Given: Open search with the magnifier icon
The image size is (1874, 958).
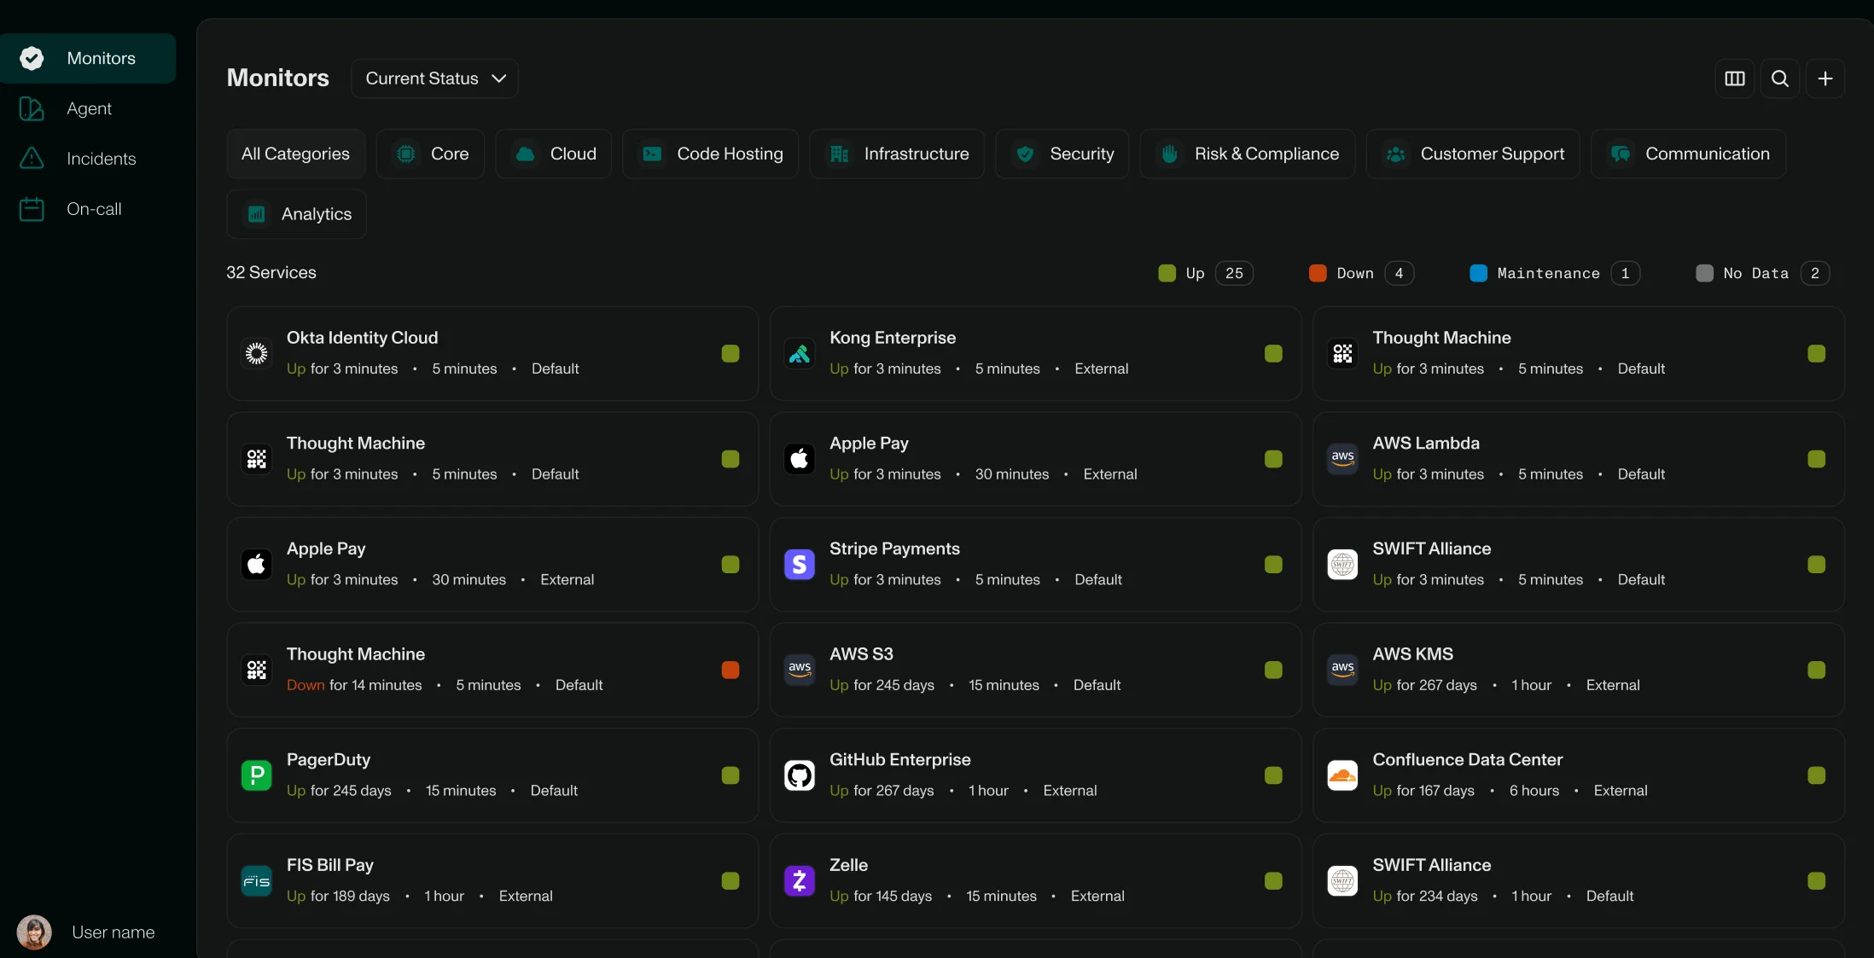Looking at the screenshot, I should pyautogui.click(x=1780, y=78).
